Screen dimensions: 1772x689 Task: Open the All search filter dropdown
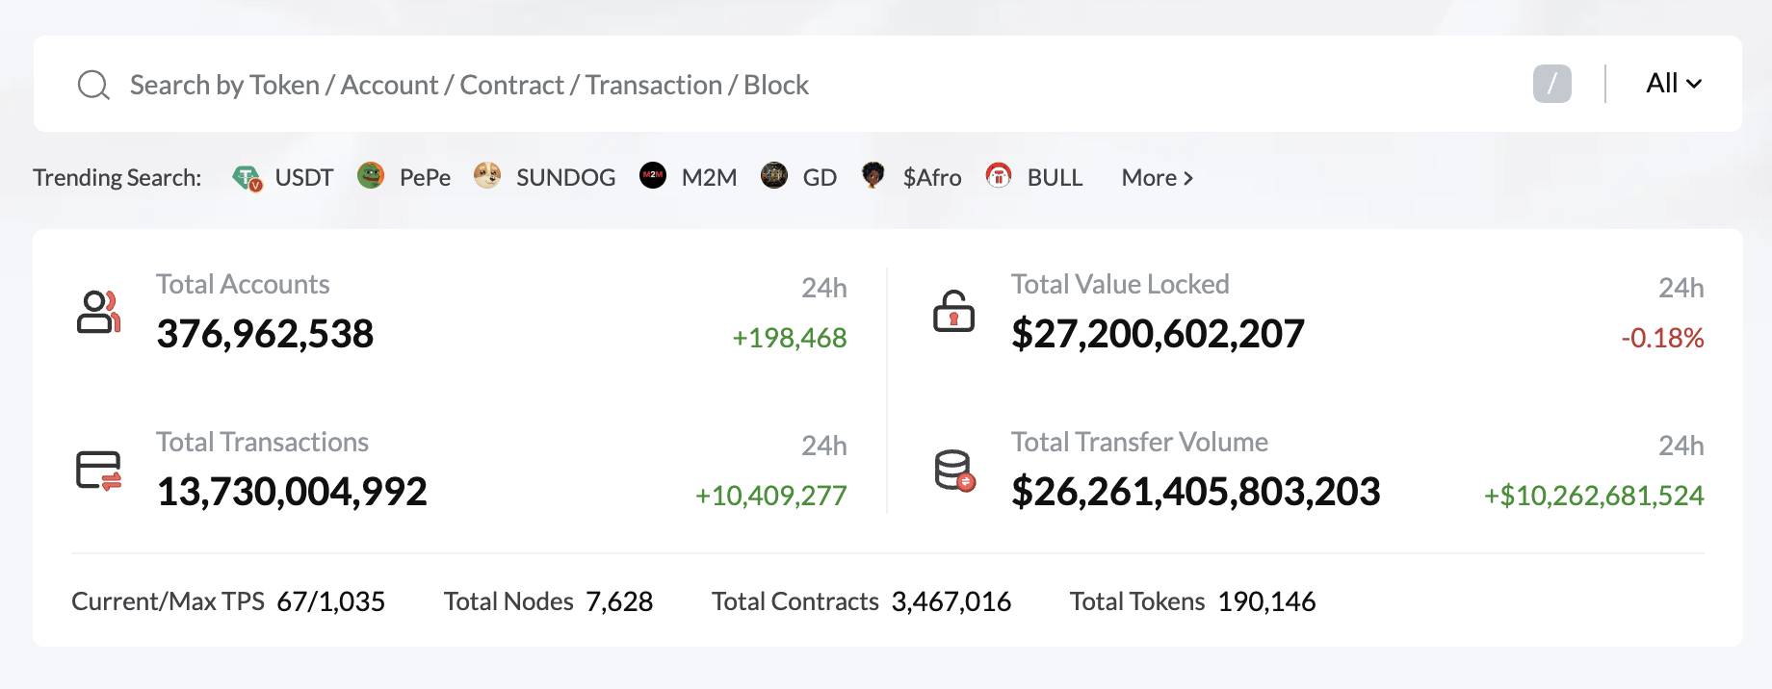pyautogui.click(x=1673, y=84)
